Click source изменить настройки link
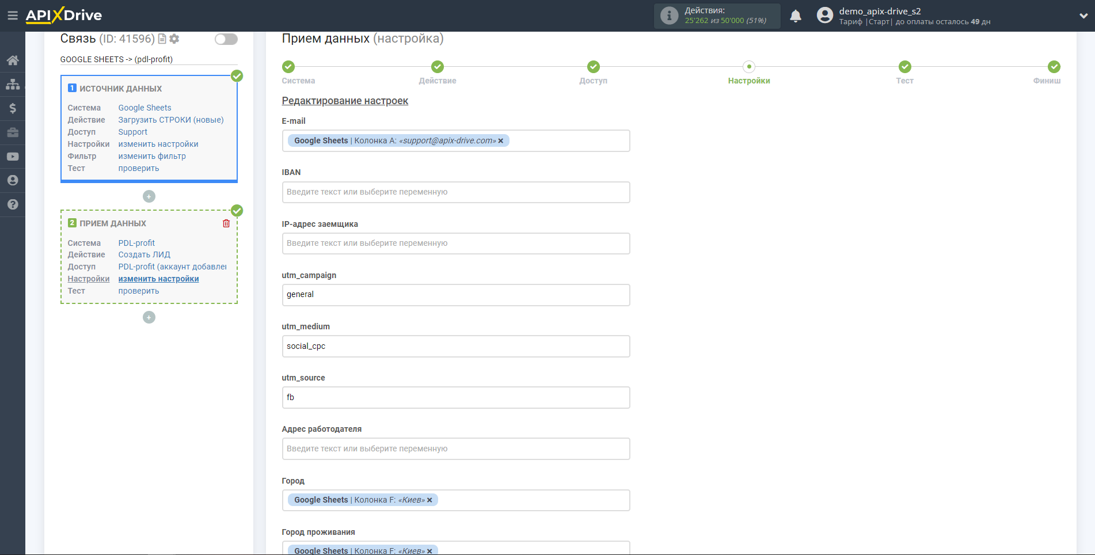Image resolution: width=1095 pixels, height=555 pixels. click(158, 144)
